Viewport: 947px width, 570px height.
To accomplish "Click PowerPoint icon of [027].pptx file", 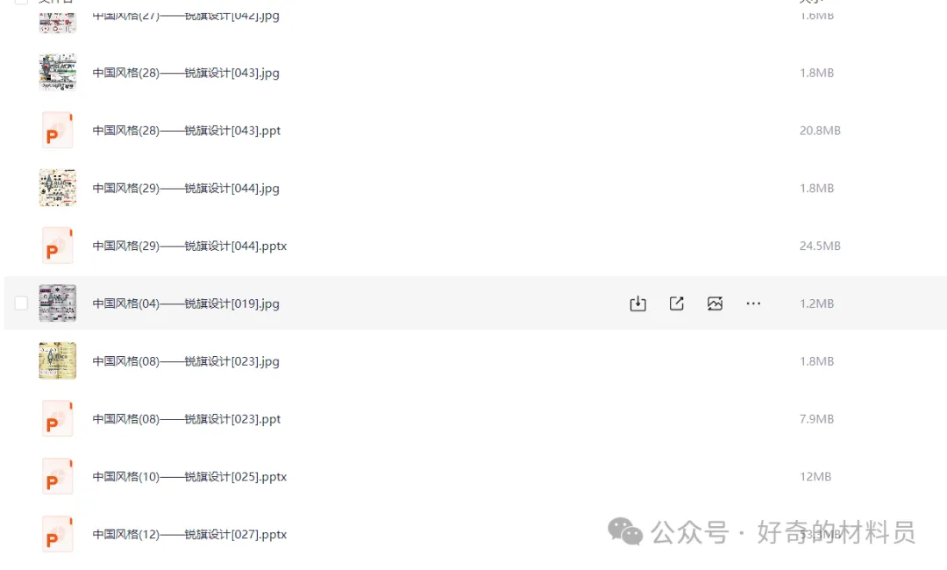I will [57, 534].
